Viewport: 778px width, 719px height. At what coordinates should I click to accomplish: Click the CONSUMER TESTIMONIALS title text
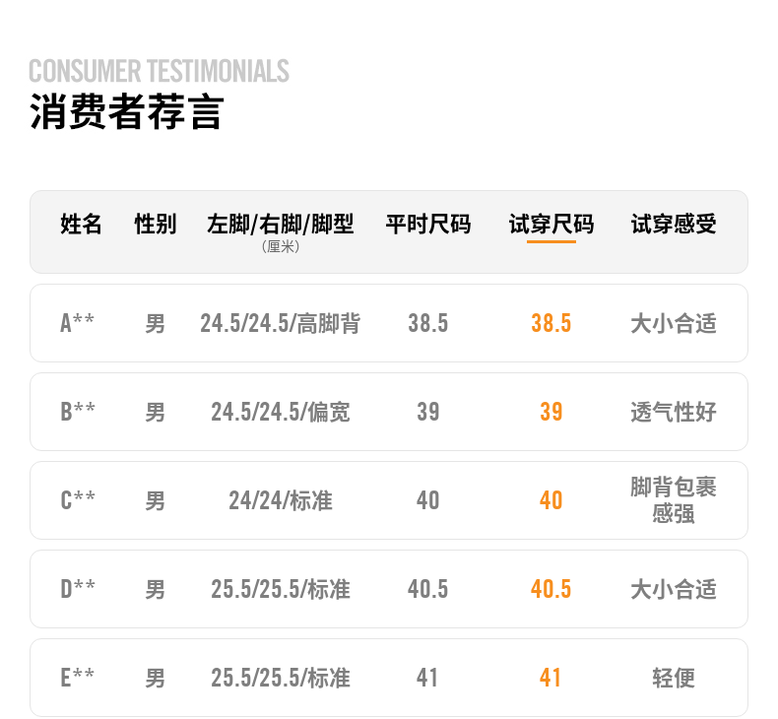pos(159,71)
